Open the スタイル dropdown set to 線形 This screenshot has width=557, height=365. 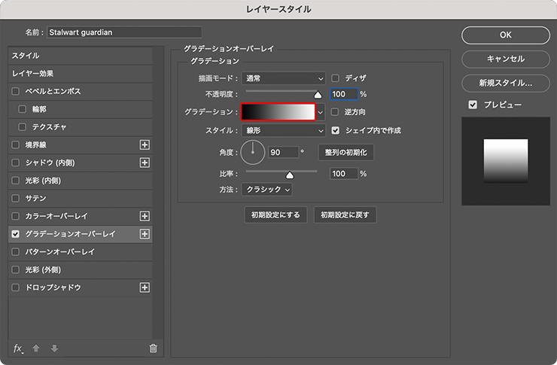[x=284, y=130]
